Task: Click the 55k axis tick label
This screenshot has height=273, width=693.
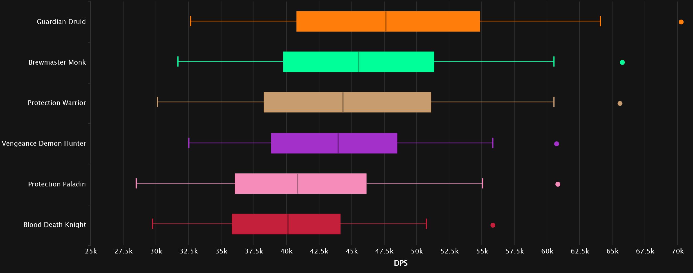Action: coord(482,251)
